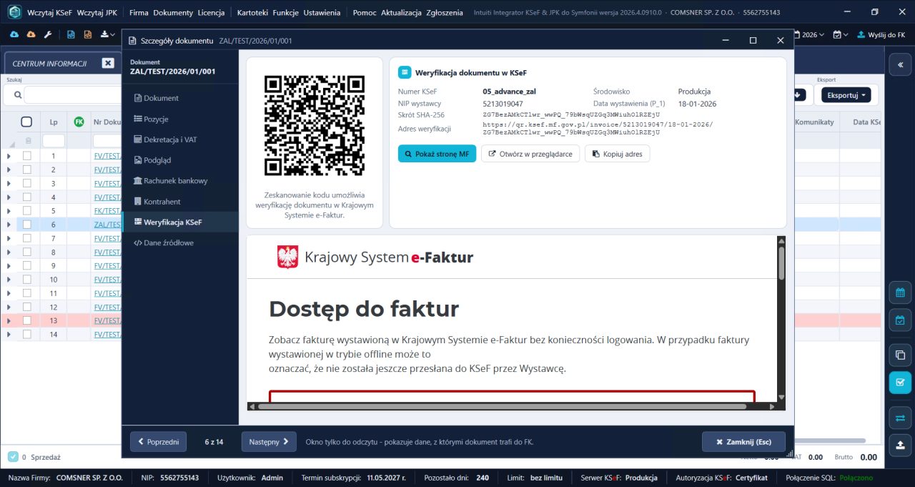Click the blue XML file icon
Viewport: 915px width, 487px height.
coord(71,34)
